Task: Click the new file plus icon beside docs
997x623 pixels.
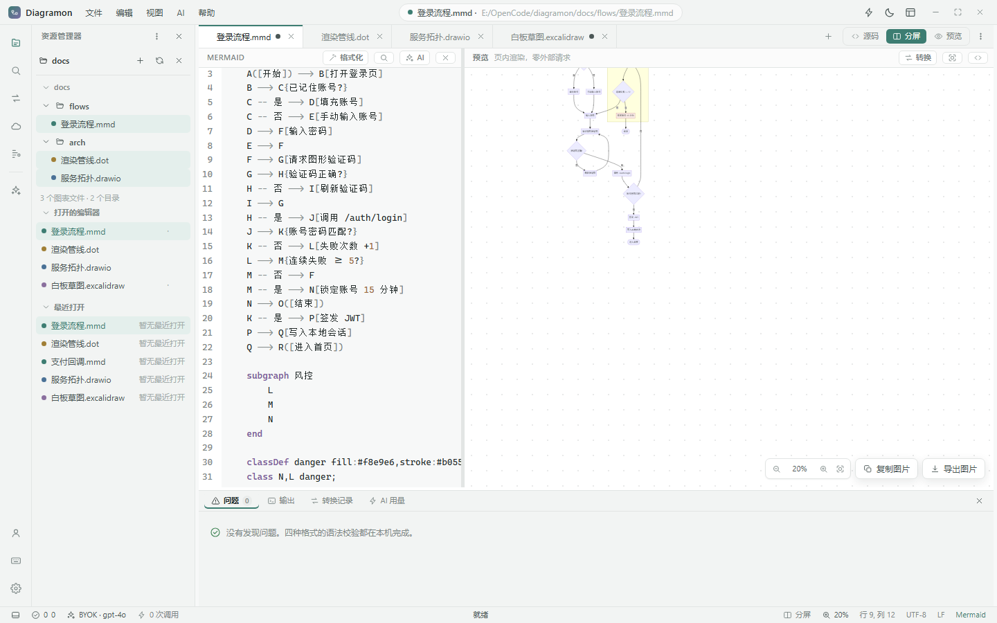Action: point(140,61)
